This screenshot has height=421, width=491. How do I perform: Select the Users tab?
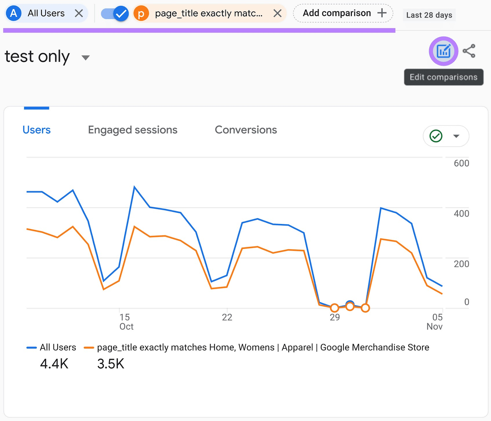[x=36, y=130]
